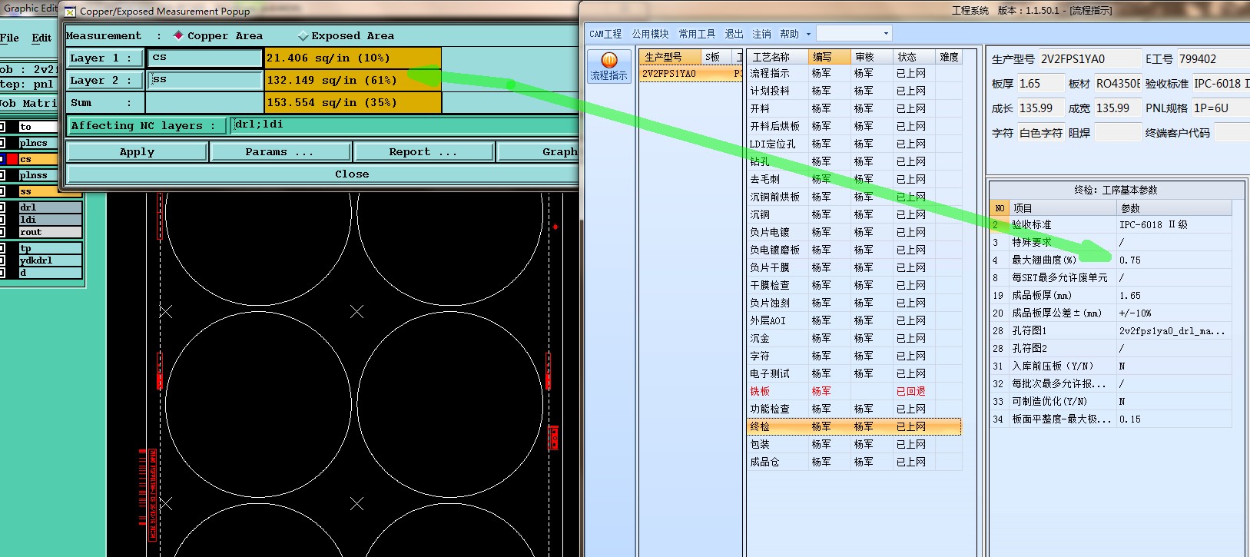Click the Report ... button
Viewport: 1250px width, 557px height.
[423, 152]
